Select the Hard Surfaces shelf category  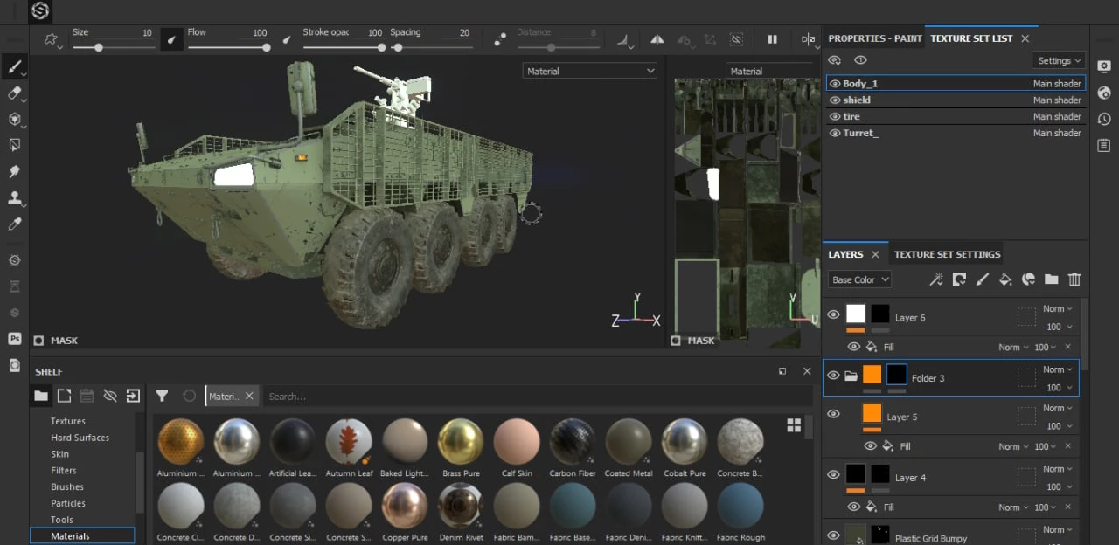click(x=80, y=438)
